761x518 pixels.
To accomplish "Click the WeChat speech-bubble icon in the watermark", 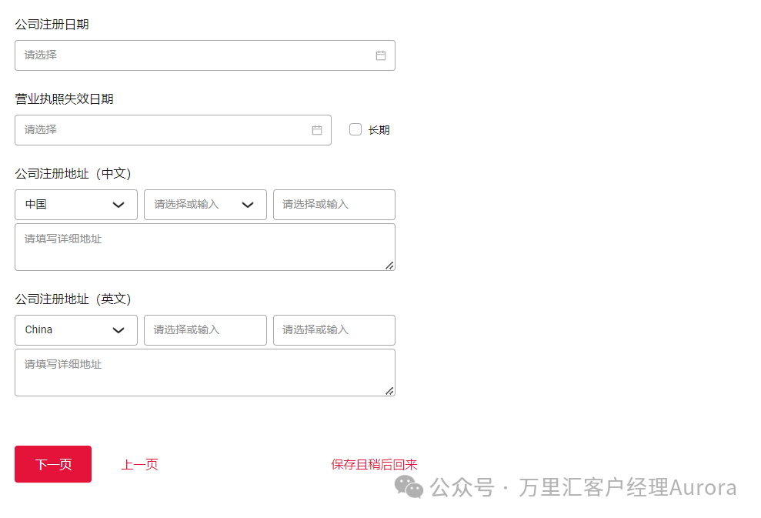I will click(409, 487).
